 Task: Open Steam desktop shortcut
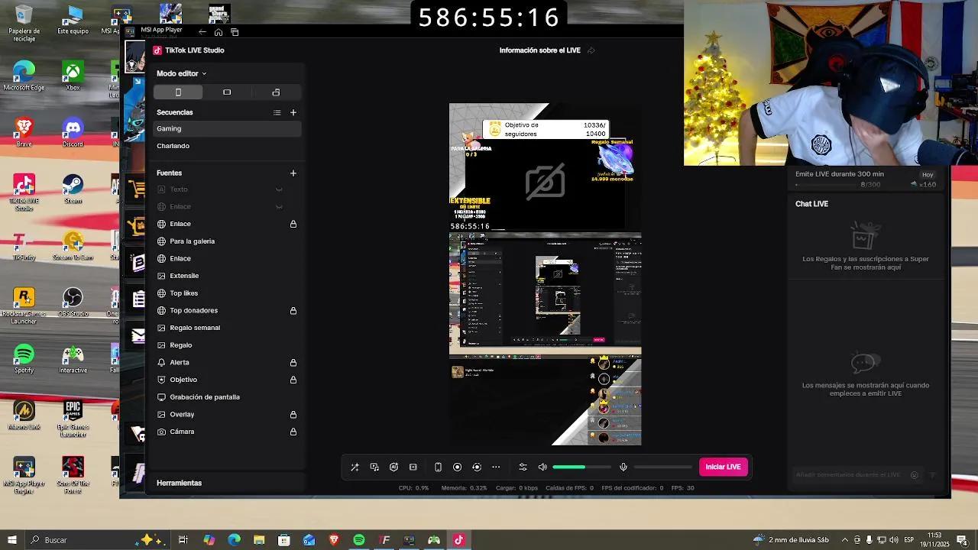[x=73, y=189]
